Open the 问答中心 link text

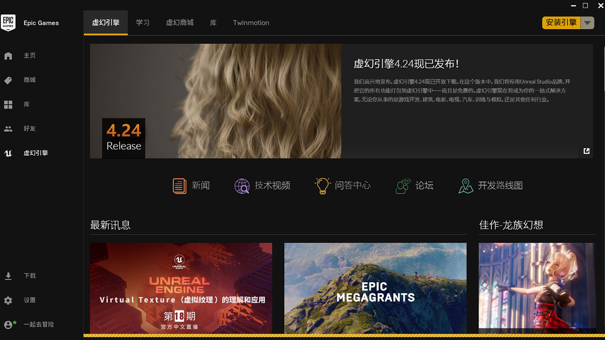(x=353, y=186)
